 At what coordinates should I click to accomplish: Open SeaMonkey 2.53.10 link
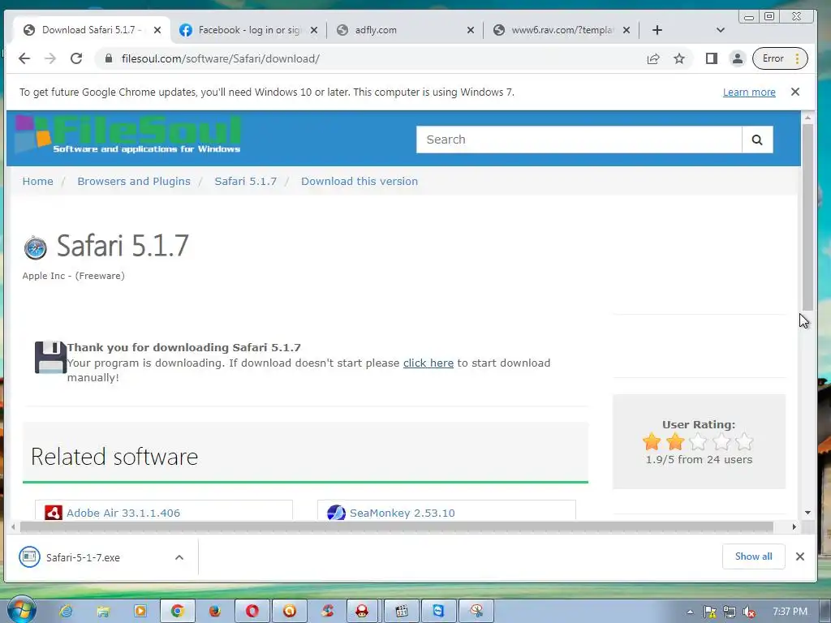pos(403,513)
